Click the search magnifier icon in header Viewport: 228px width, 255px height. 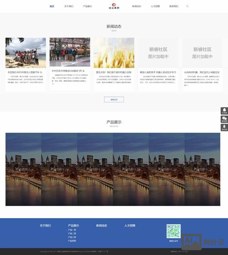pos(187,6)
